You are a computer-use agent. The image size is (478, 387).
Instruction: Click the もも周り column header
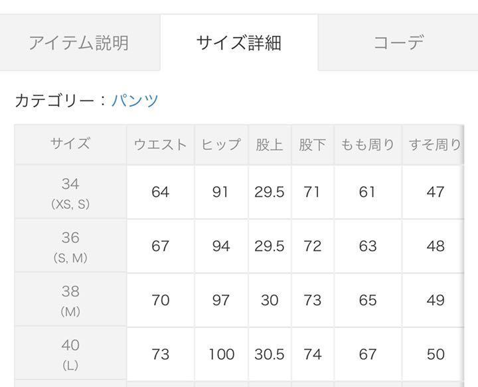368,144
